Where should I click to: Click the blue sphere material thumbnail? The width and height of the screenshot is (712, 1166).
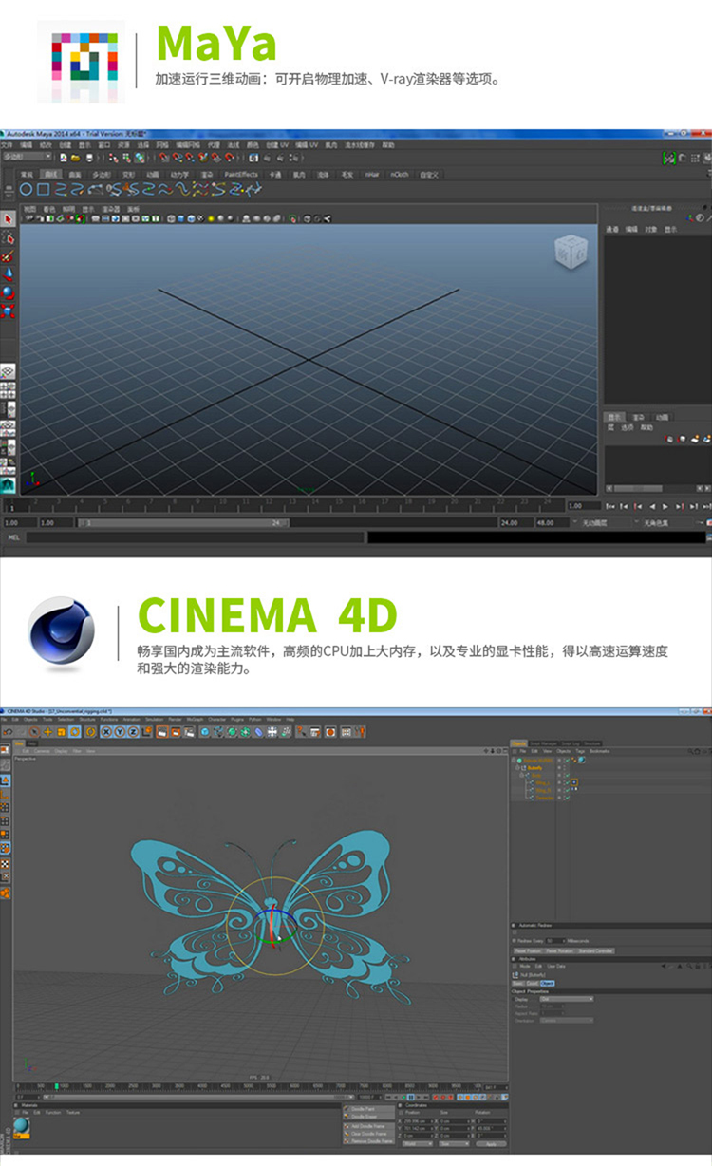point(21,1126)
